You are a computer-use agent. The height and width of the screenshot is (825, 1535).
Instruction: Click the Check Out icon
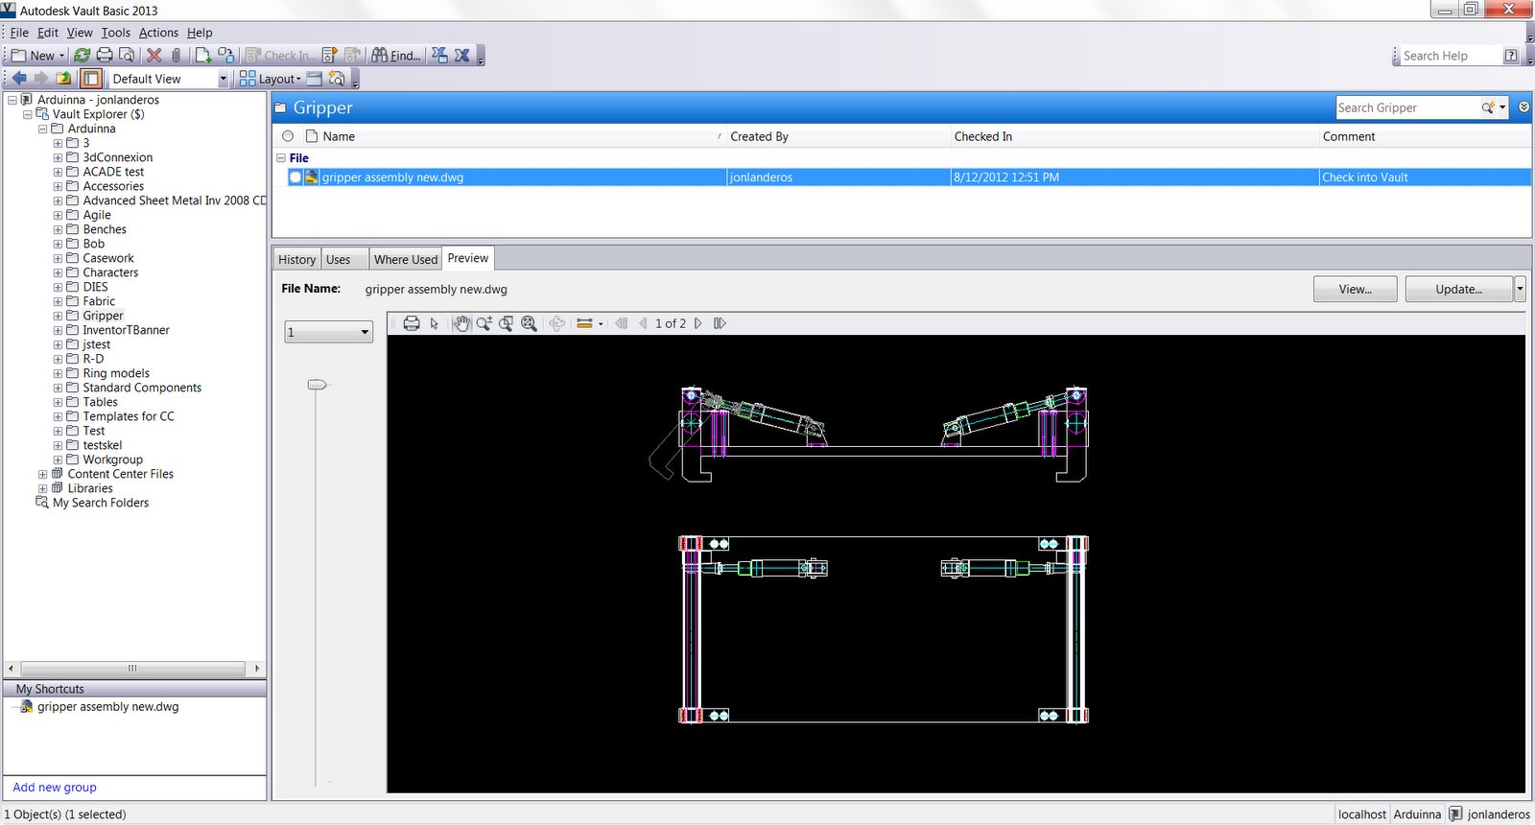click(330, 56)
